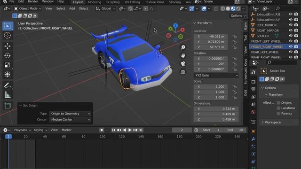
Task: Open the File menu
Action: (x=12, y=2)
